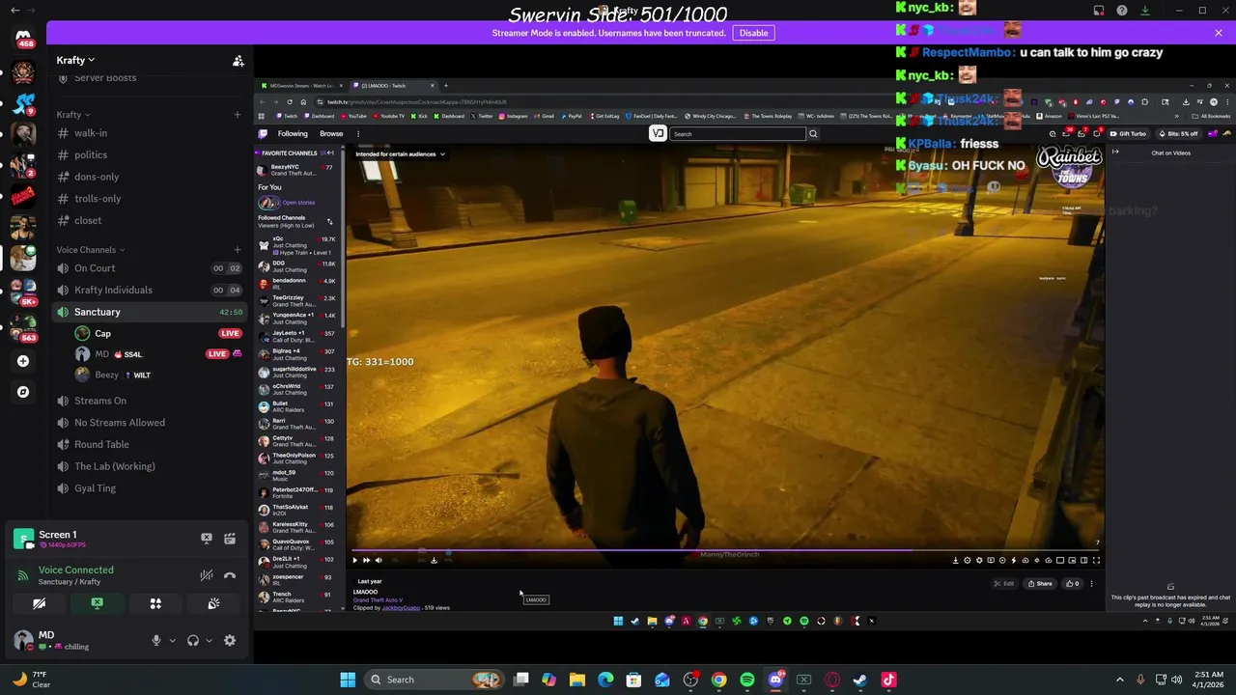
Task: Open the Browse tab on Twitch
Action: [331, 134]
